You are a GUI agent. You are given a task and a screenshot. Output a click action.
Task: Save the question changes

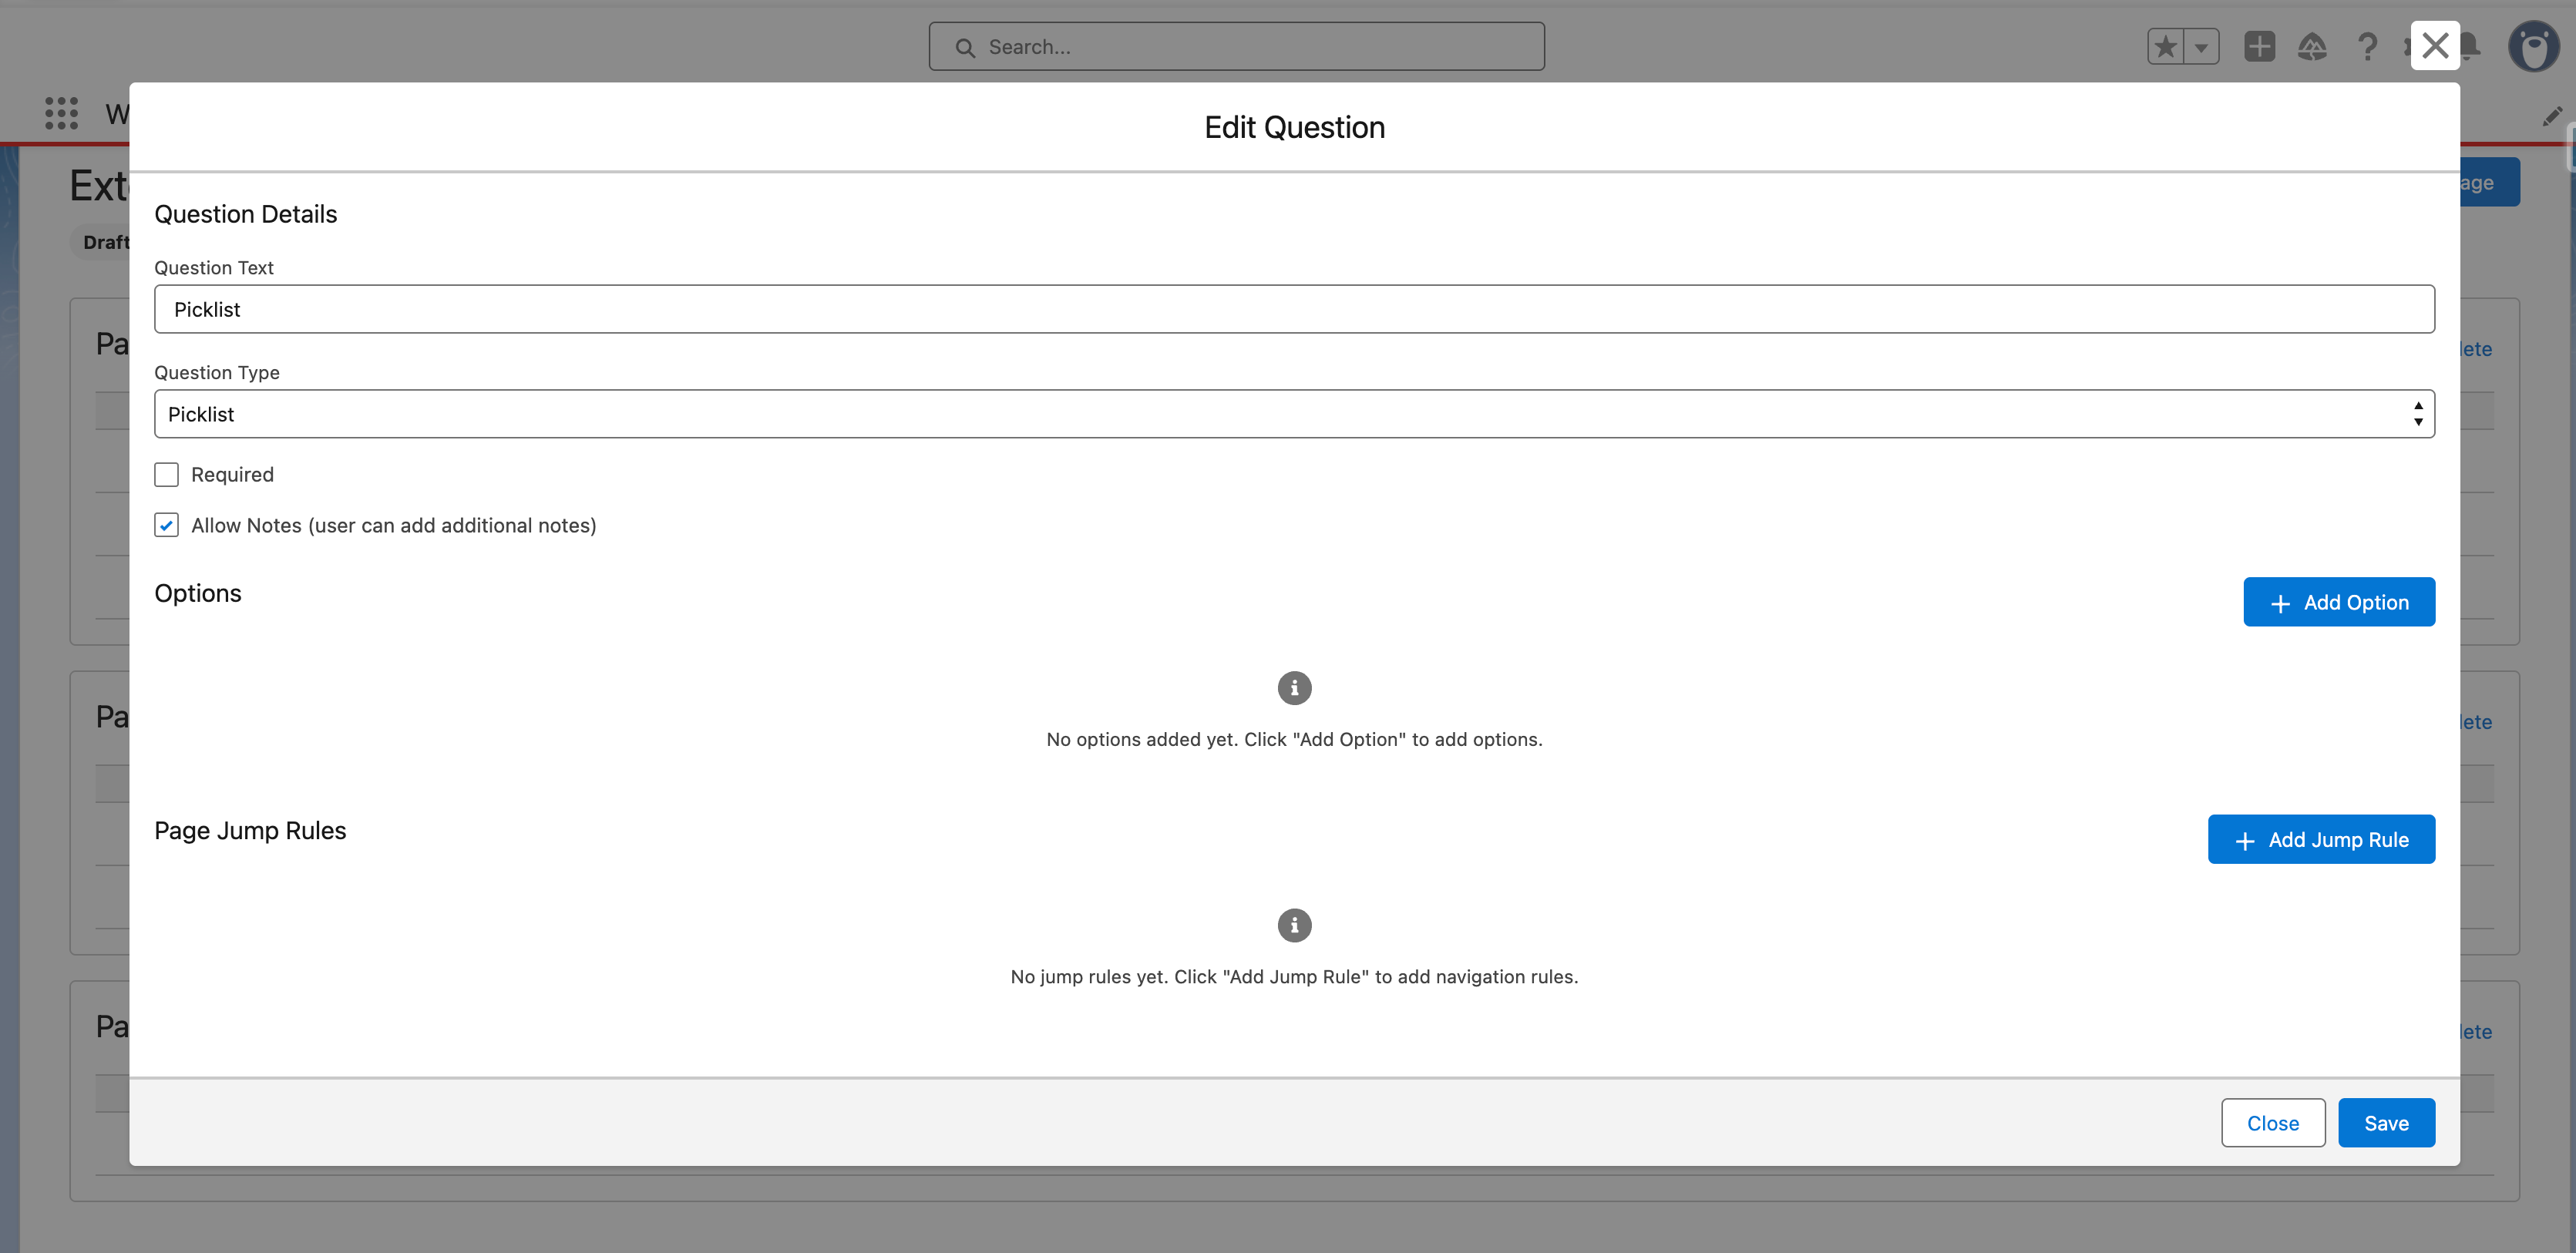coord(2386,1123)
